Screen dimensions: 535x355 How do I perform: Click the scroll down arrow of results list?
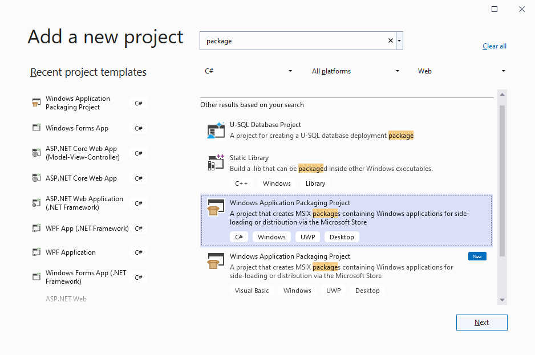(x=502, y=300)
